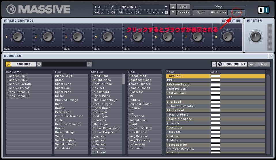276x160 pixels.
Task: Select Soundscapes type
Action: (x=71, y=140)
